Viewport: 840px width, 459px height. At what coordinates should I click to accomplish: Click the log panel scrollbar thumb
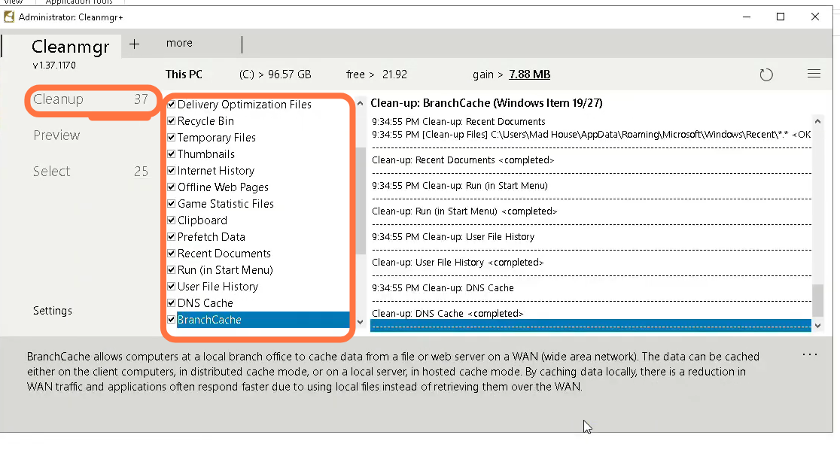[817, 300]
